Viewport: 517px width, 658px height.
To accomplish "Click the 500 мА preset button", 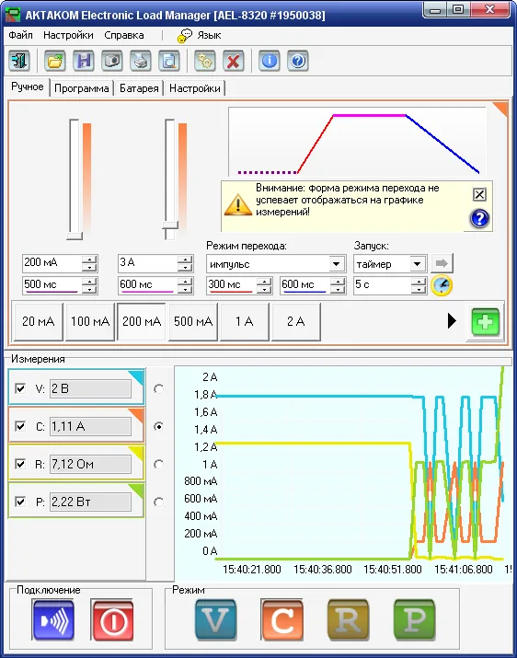I will point(193,321).
